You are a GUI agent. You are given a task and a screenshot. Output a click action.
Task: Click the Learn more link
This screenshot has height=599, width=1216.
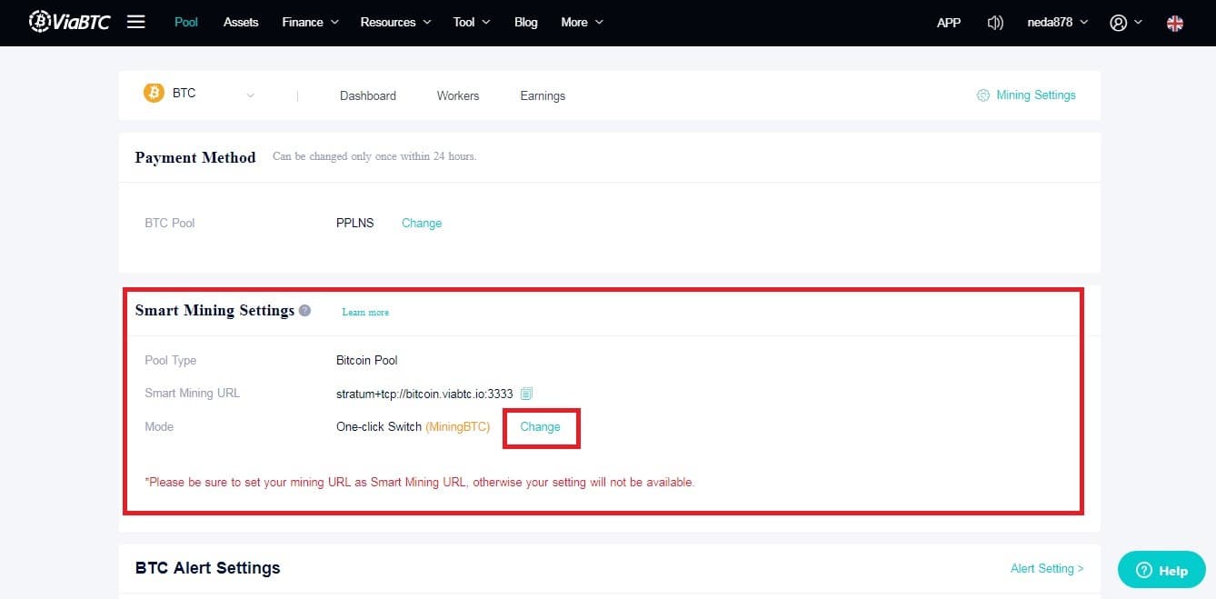pyautogui.click(x=365, y=312)
